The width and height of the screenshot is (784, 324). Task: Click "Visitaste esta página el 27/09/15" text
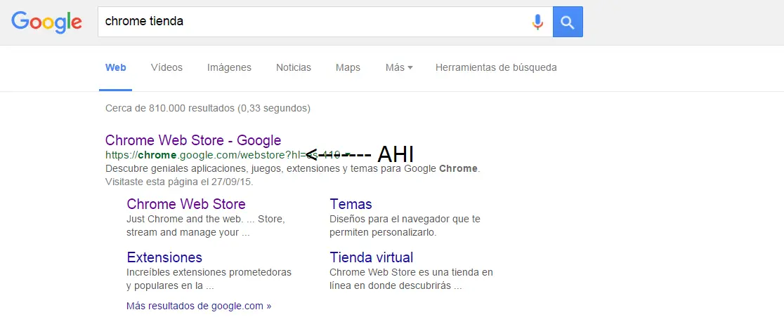click(180, 182)
